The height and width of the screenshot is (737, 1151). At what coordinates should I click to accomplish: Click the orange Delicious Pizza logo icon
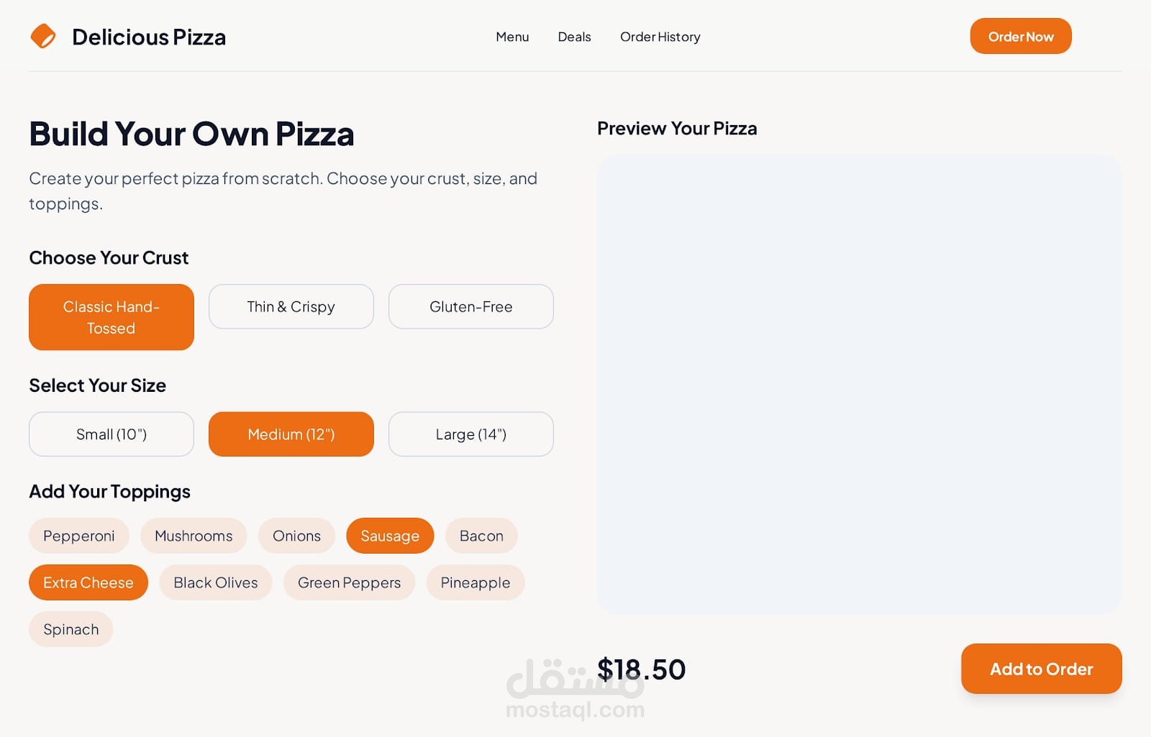(43, 36)
